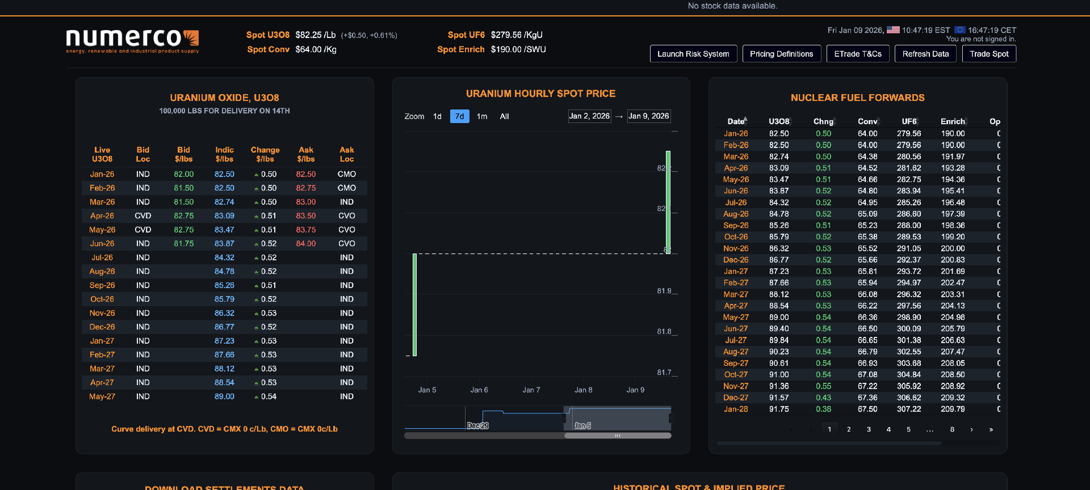Open the Jan 9, 2026 end date picker
The image size is (1090, 490).
[648, 116]
